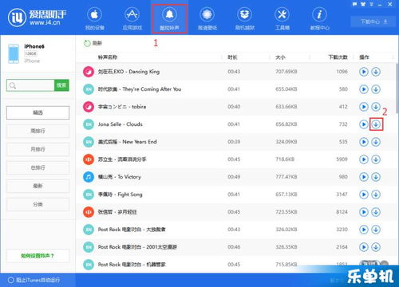Download the To Victory ringtone

pos(376,177)
